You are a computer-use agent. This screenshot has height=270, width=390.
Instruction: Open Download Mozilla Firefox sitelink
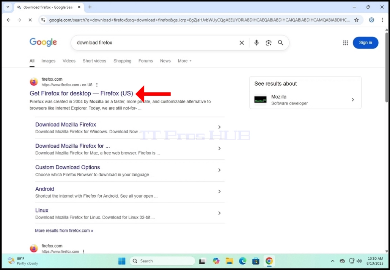coord(66,125)
